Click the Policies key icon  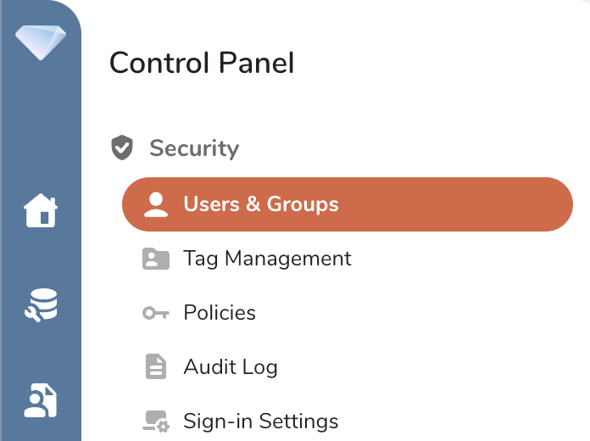click(156, 313)
